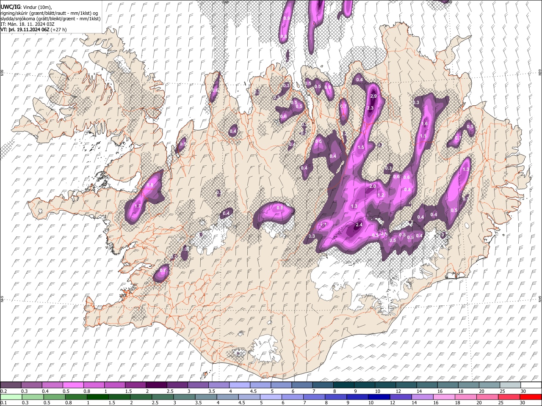Select the 1.6 precipitation value label
The image size is (542, 406).
(x=424, y=124)
